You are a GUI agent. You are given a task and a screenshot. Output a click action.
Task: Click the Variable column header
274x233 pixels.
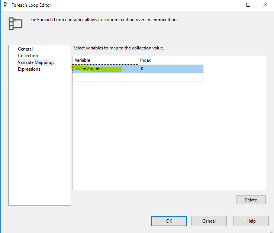tap(105, 60)
